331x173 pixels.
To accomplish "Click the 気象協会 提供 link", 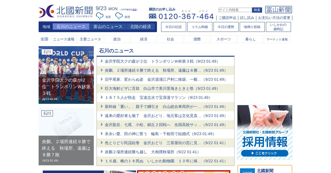I will [x=135, y=10].
